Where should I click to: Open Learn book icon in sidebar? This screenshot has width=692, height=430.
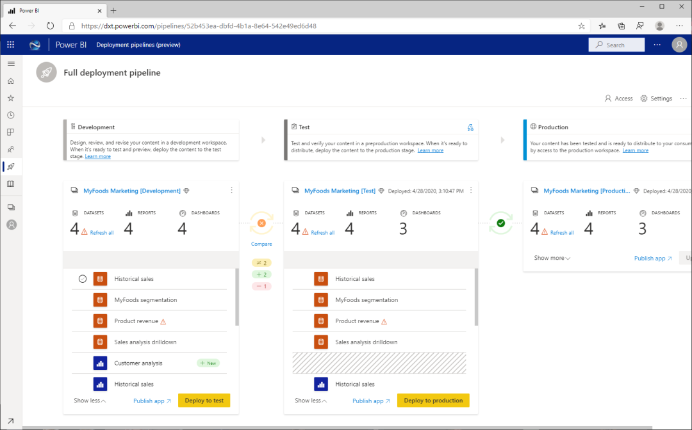click(x=11, y=184)
